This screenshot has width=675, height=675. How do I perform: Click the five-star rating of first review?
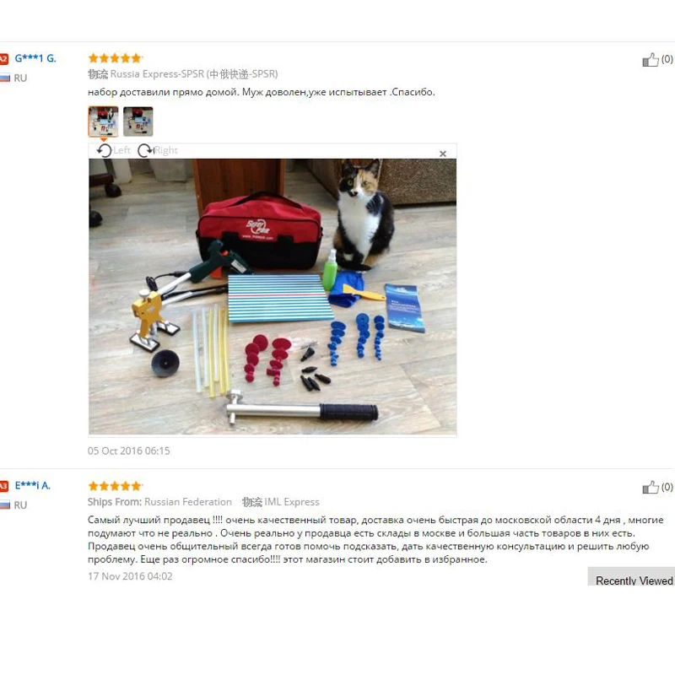(x=115, y=58)
